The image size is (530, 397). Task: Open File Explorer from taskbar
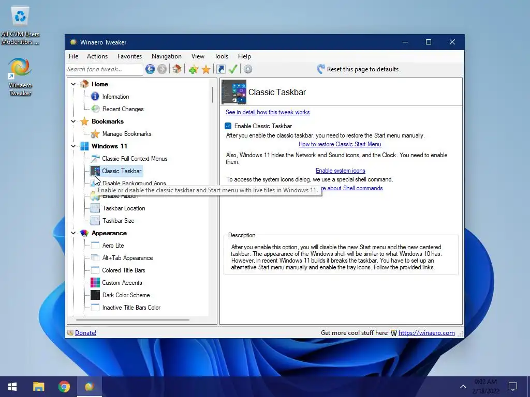click(38, 387)
